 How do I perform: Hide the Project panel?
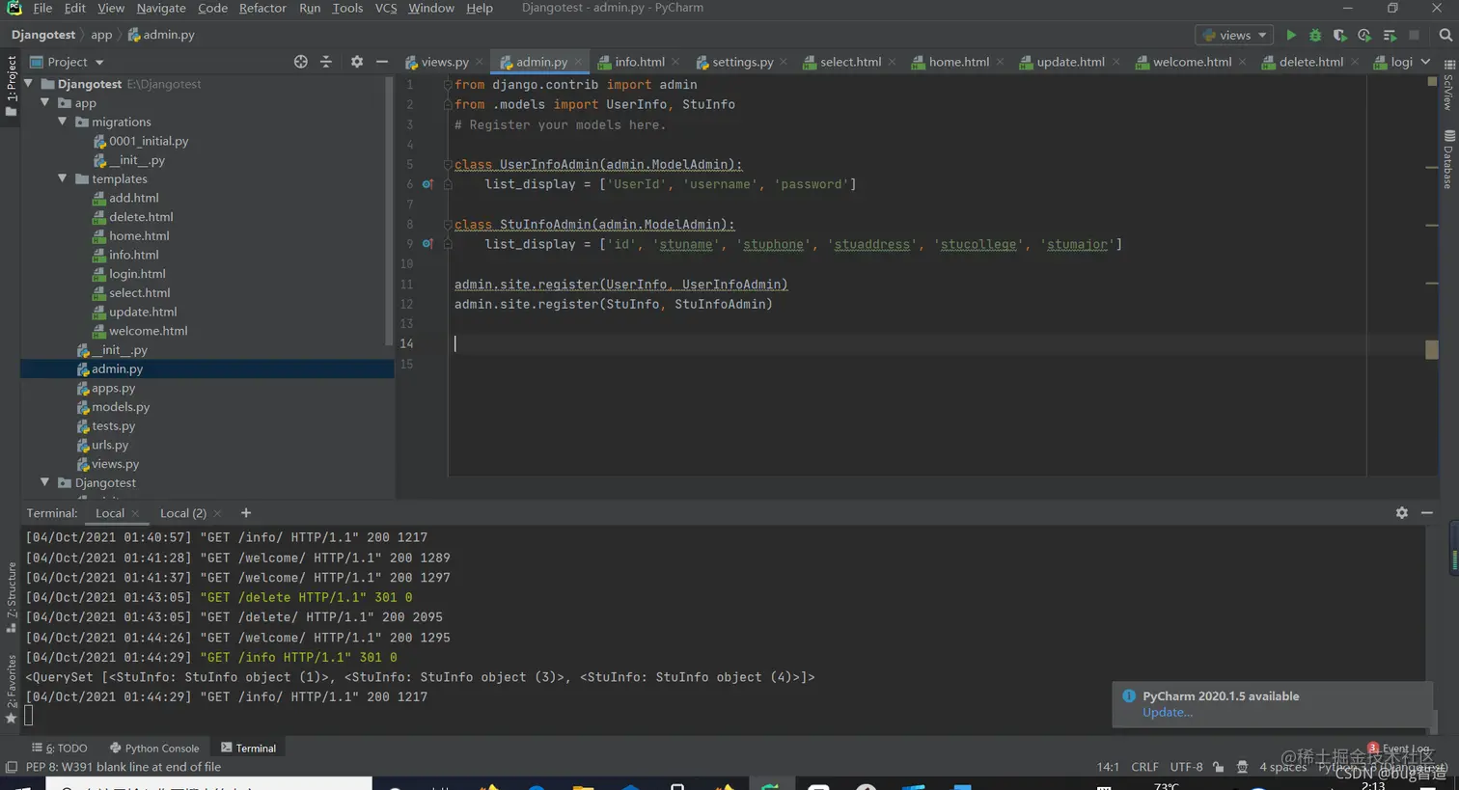point(382,62)
